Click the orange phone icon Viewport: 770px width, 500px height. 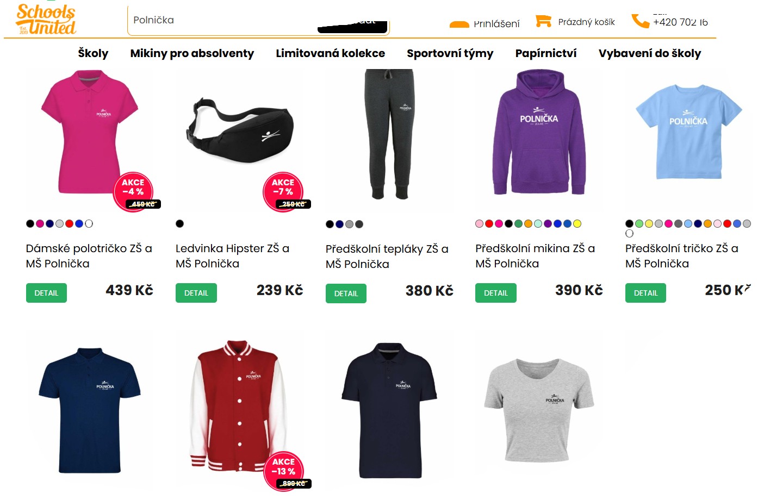[x=640, y=21]
